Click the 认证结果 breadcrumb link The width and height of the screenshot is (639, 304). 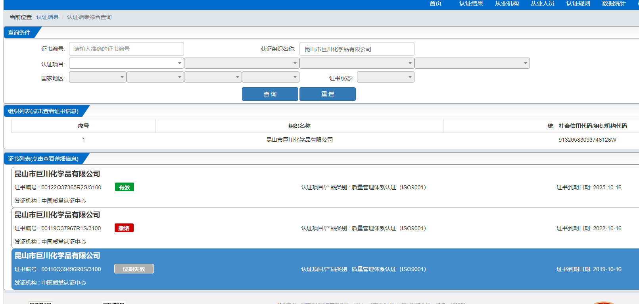click(x=47, y=17)
